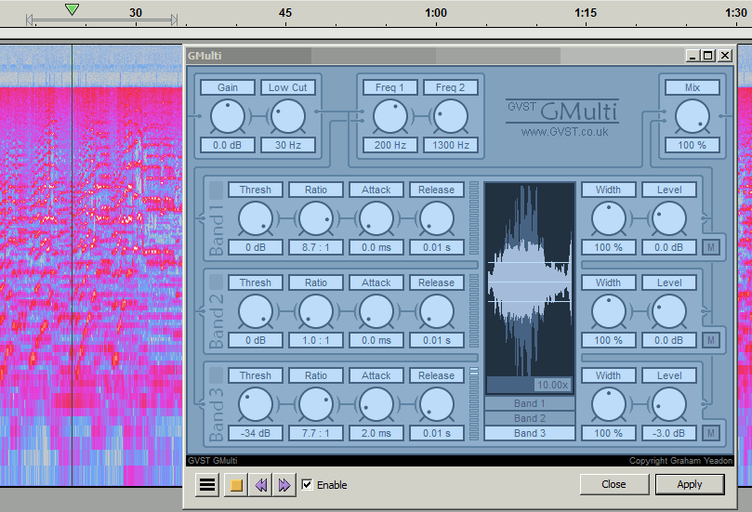Click the -3.0 dB level value
This screenshot has height=512, width=752.
[x=669, y=433]
